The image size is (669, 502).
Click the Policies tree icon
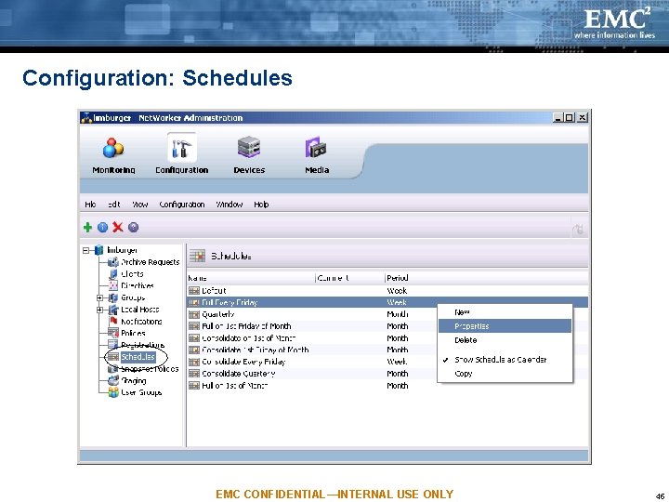coord(113,333)
